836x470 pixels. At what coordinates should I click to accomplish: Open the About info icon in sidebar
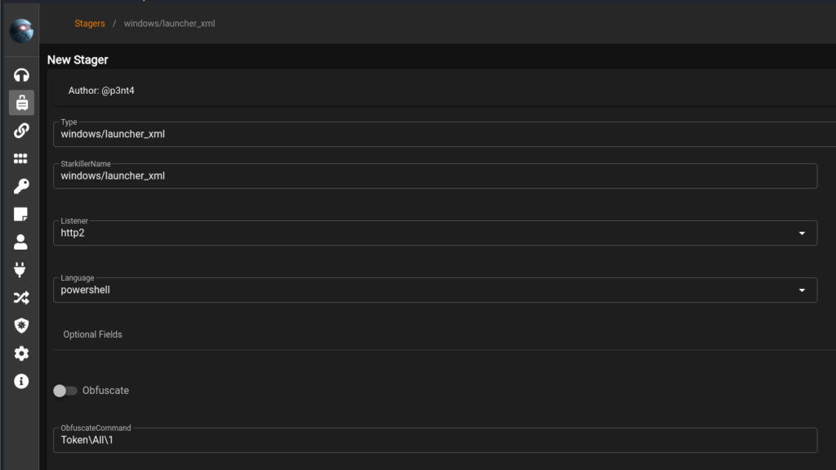click(21, 381)
